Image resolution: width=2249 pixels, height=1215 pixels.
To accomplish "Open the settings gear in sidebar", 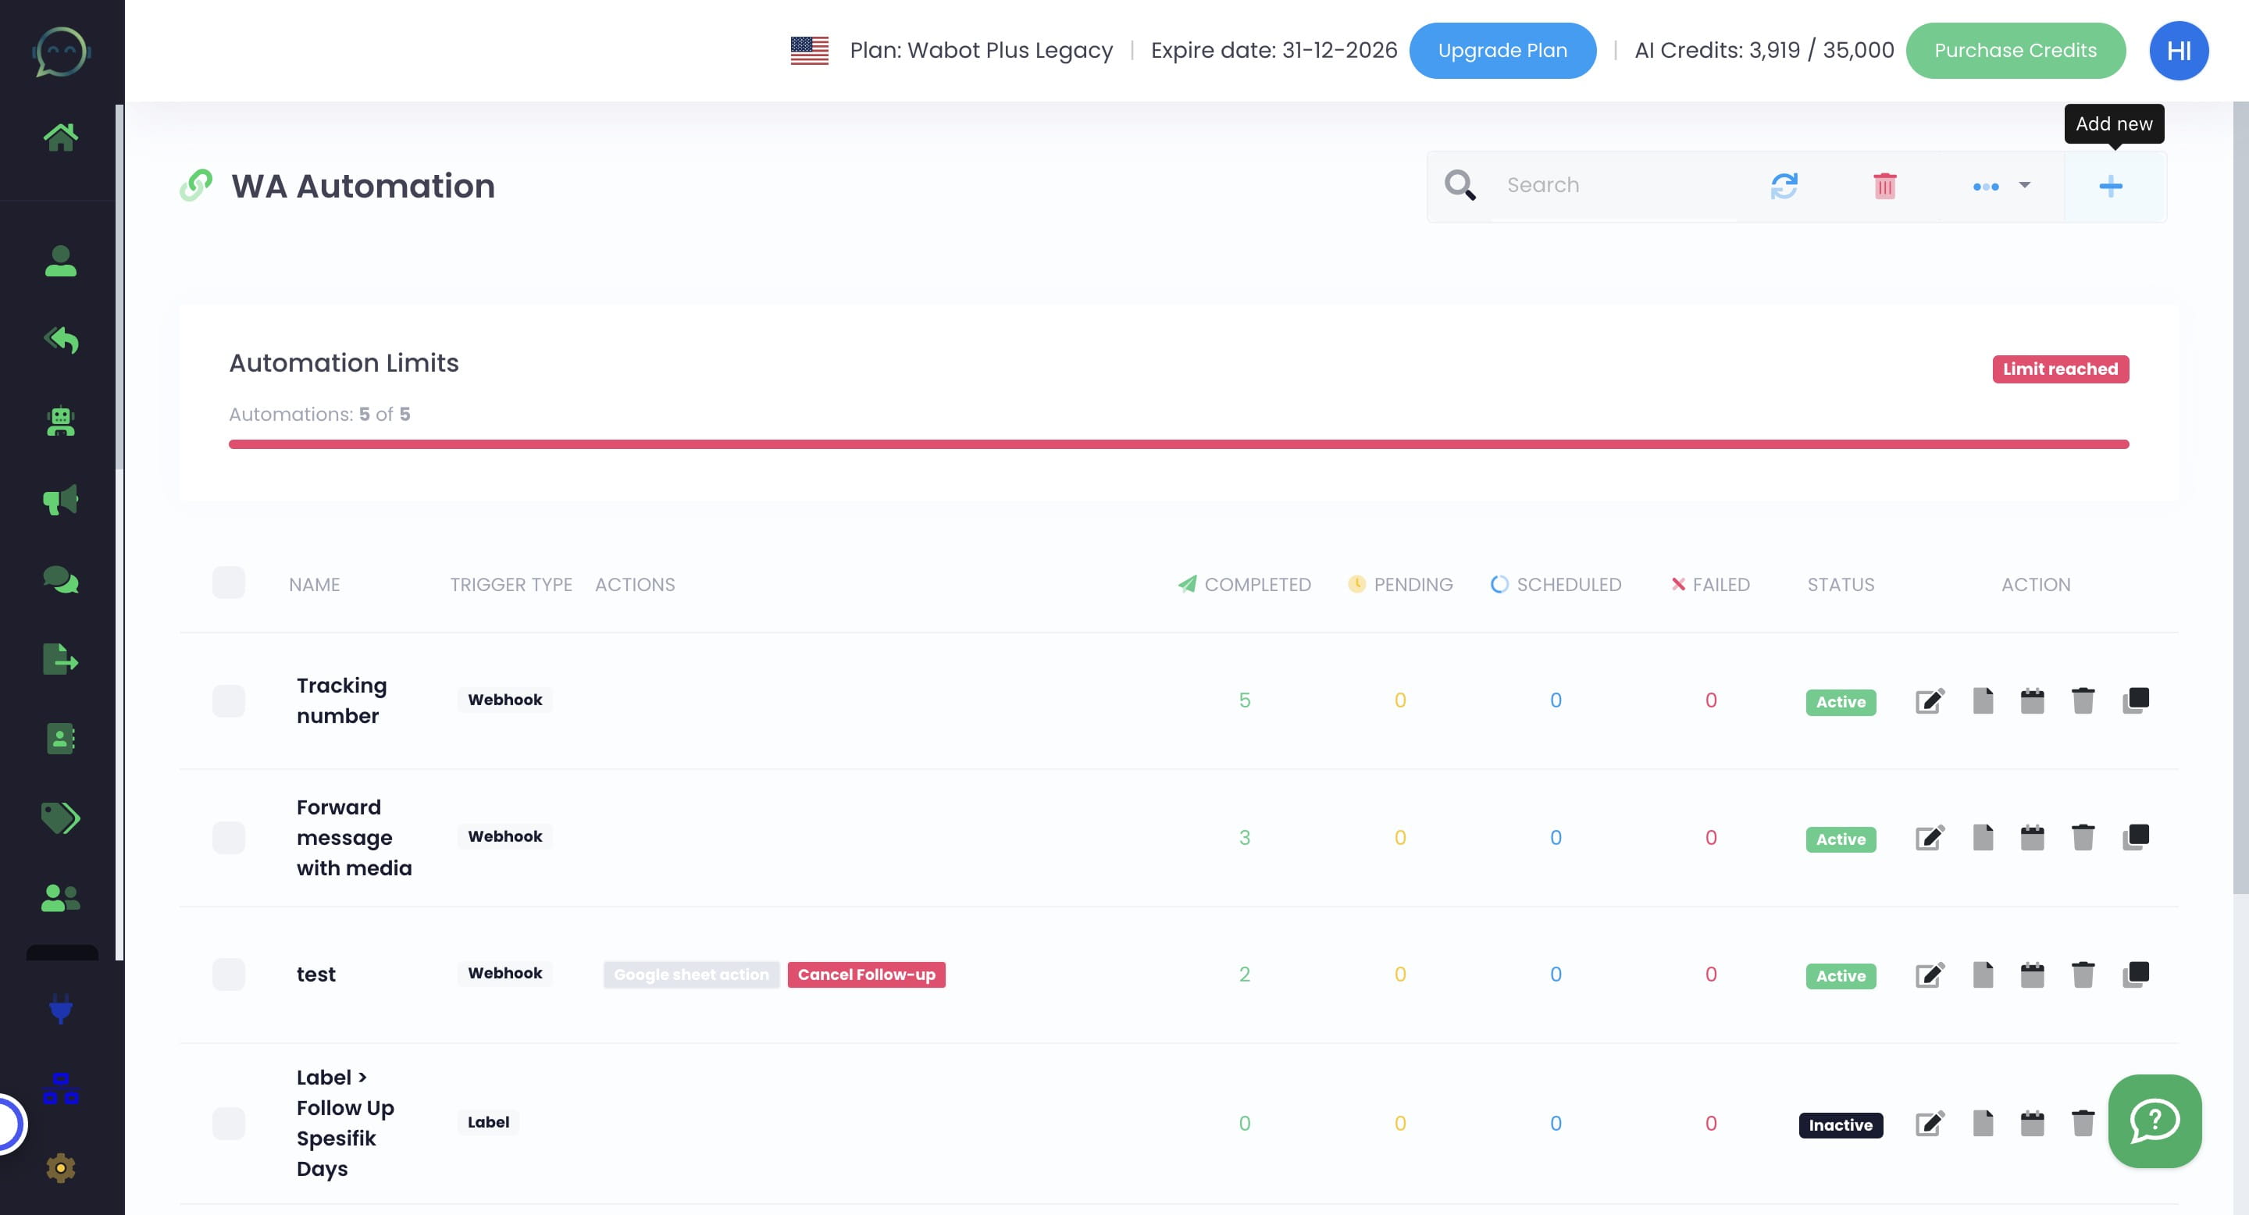I will pyautogui.click(x=60, y=1168).
